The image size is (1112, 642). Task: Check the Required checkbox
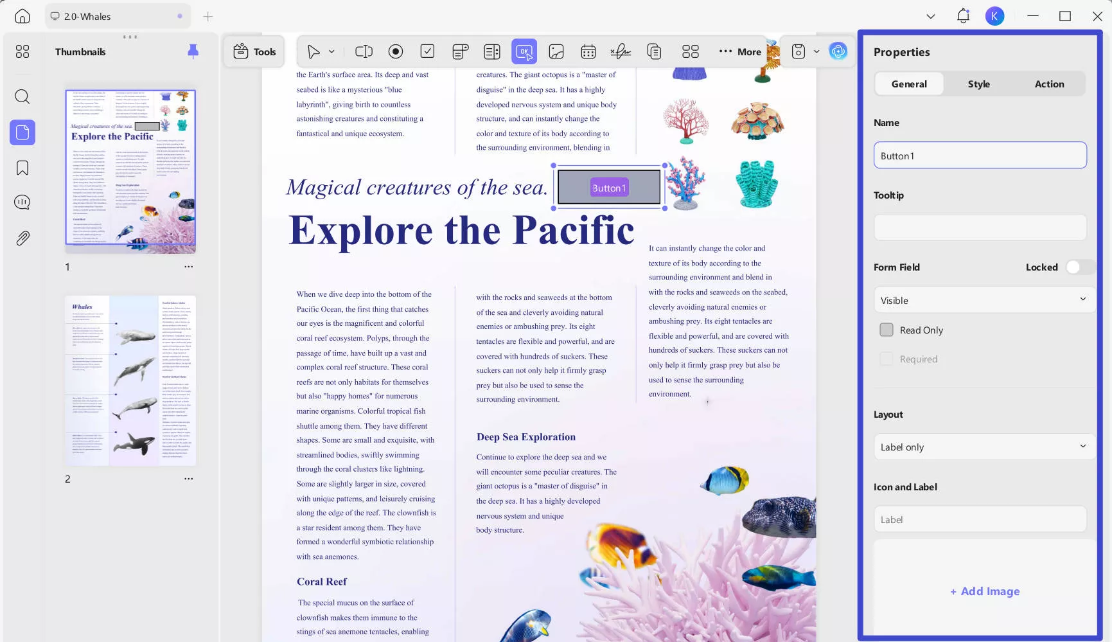click(887, 359)
